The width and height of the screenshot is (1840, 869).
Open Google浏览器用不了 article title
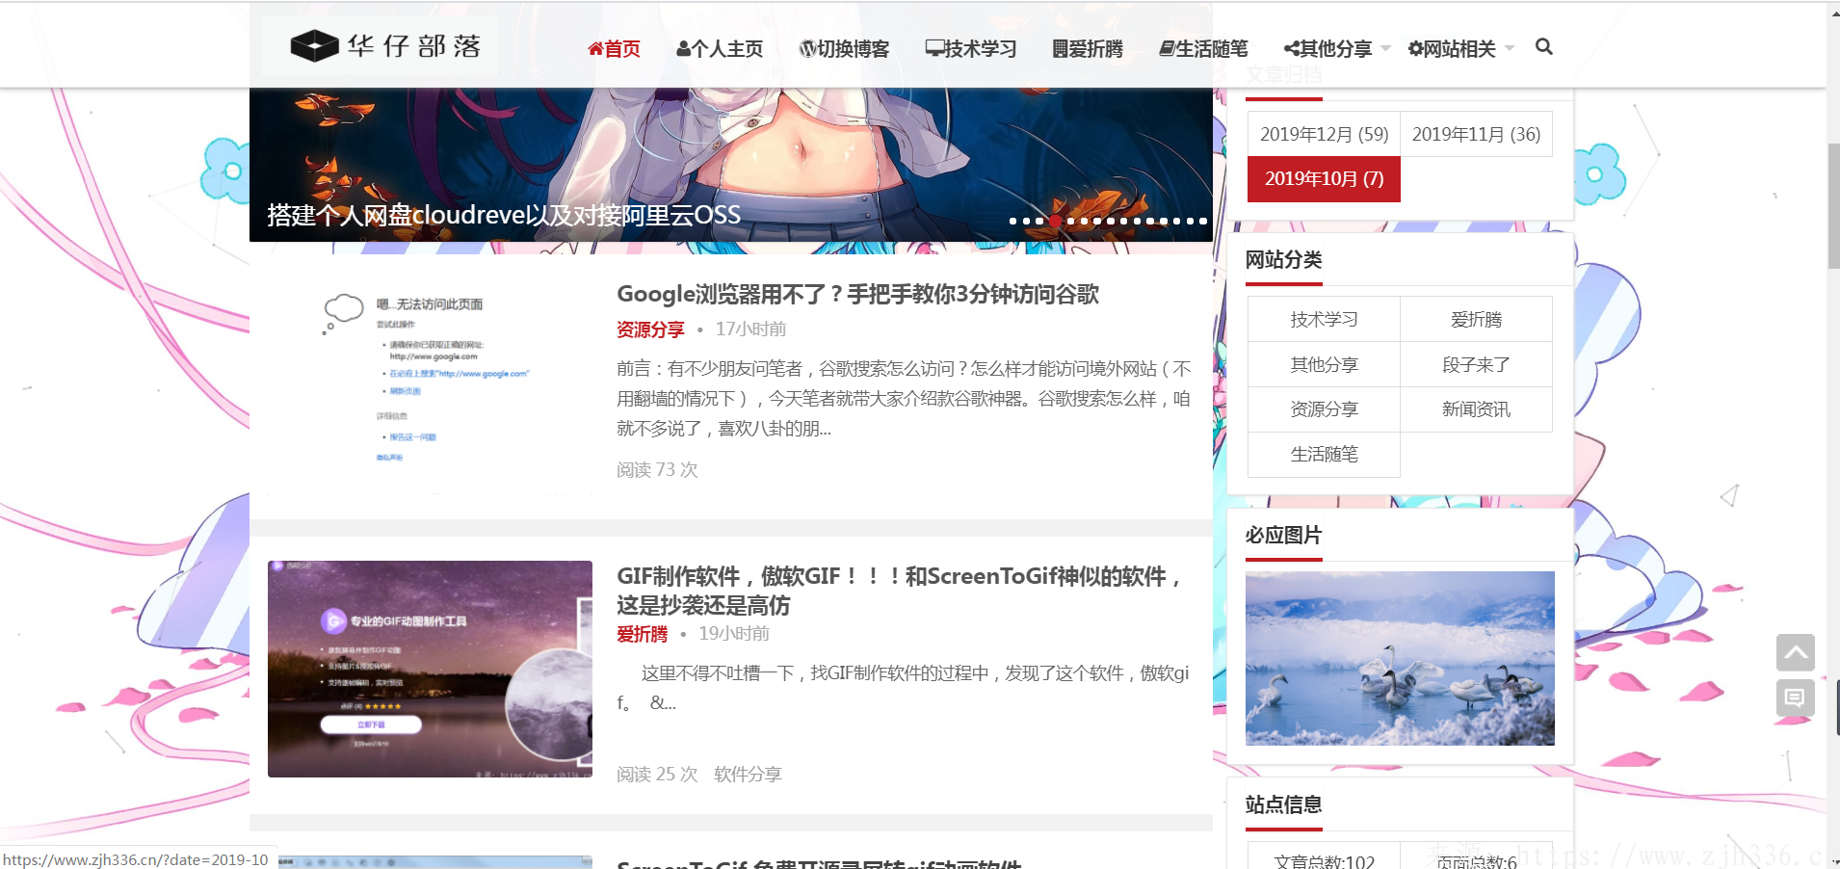tap(857, 294)
